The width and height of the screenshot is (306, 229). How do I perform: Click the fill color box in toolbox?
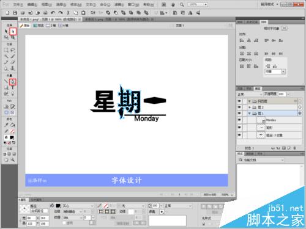pyautogui.click(x=12, y=137)
